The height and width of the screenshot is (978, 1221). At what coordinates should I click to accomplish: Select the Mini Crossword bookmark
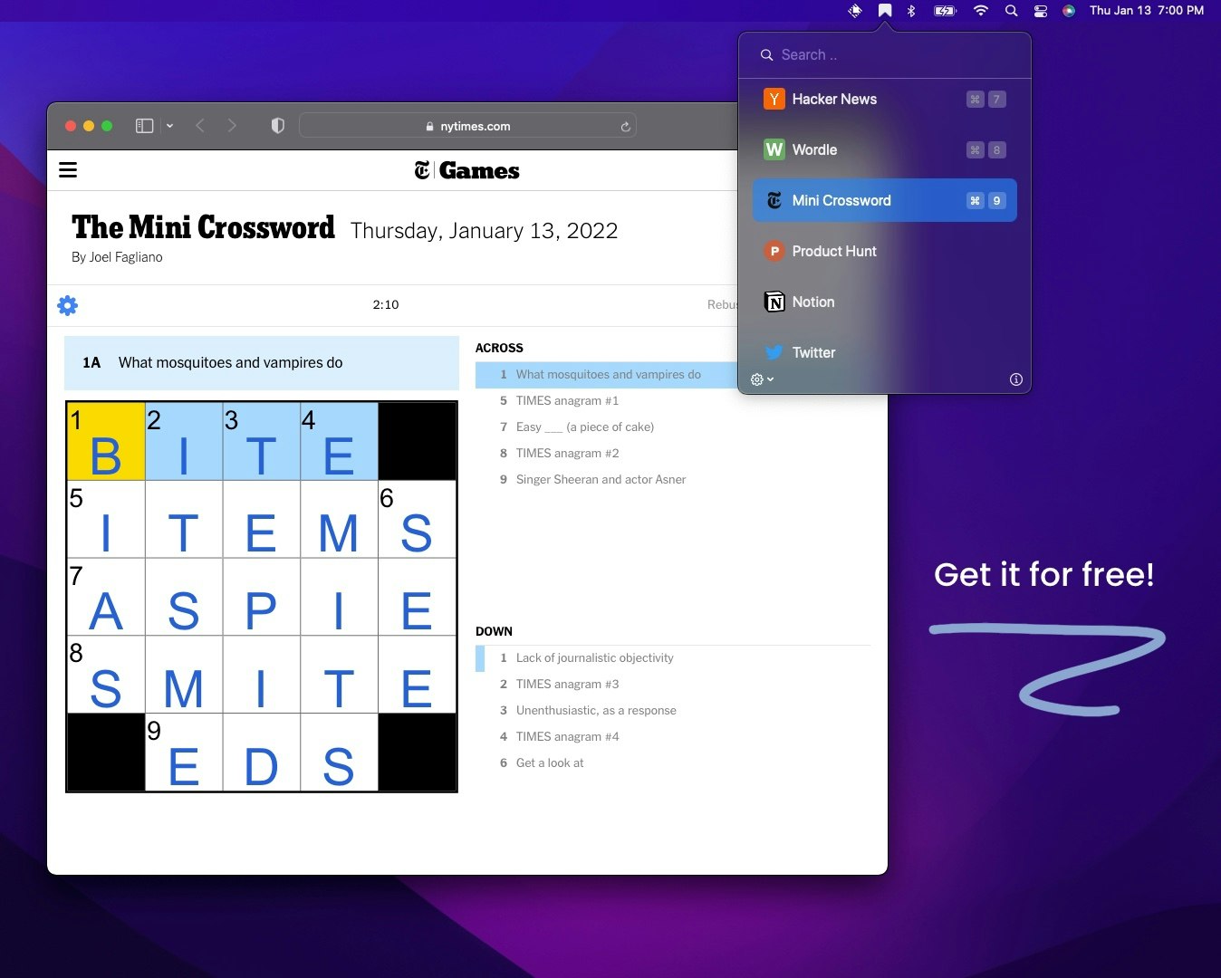click(x=884, y=200)
